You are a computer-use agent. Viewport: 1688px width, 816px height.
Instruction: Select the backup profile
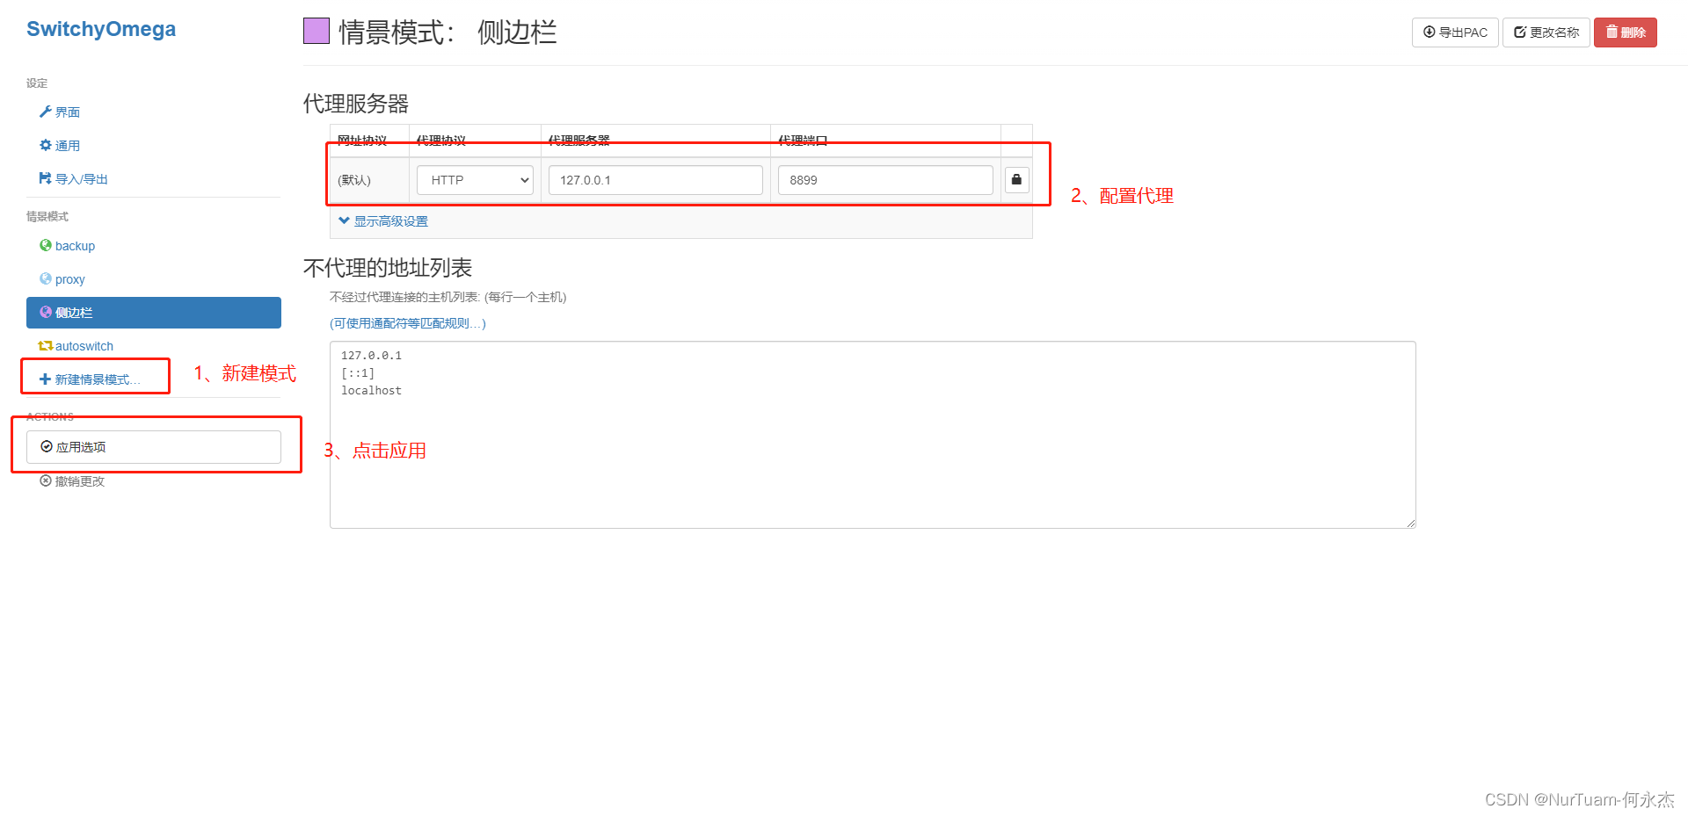(x=75, y=246)
